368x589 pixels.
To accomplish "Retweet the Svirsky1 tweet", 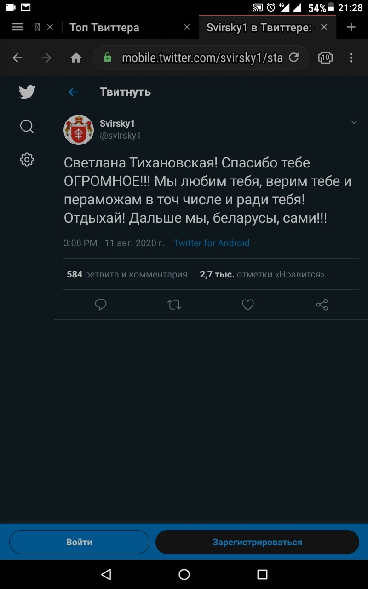I will pos(174,305).
